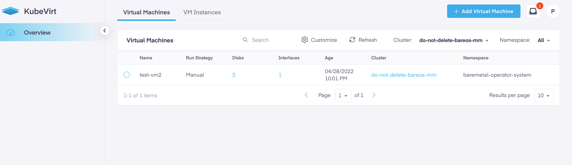Click the 1-1 of 1 items text
Viewport: 572px width, 165px height.
click(x=140, y=95)
